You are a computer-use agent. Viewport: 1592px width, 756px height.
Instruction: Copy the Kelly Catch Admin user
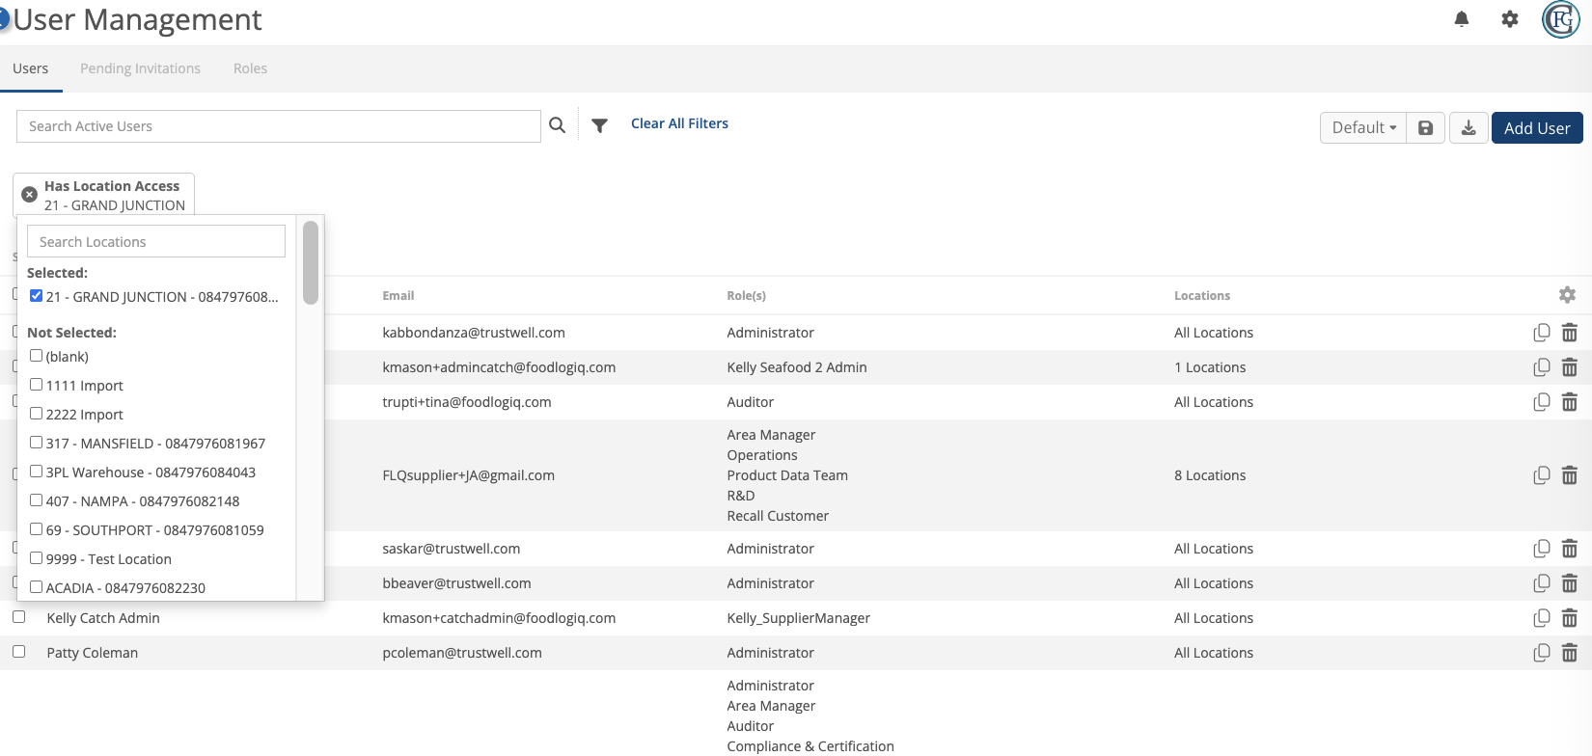point(1542,618)
